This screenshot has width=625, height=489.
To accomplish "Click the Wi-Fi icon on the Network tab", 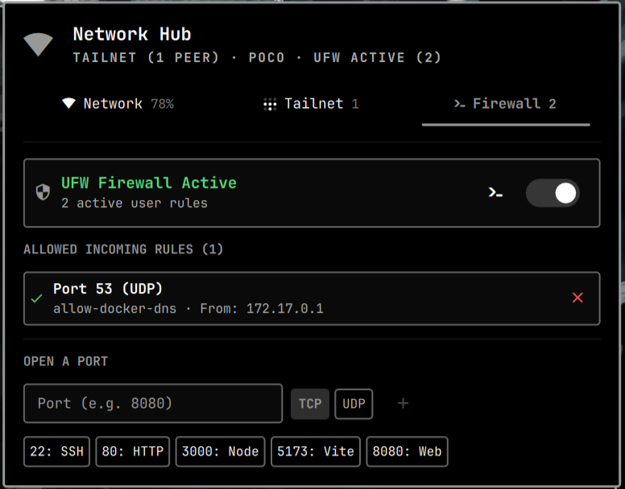I will 68,104.
